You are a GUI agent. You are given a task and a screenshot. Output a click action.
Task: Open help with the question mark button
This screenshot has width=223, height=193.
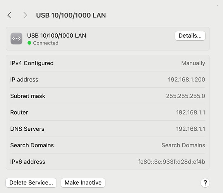click(205, 183)
